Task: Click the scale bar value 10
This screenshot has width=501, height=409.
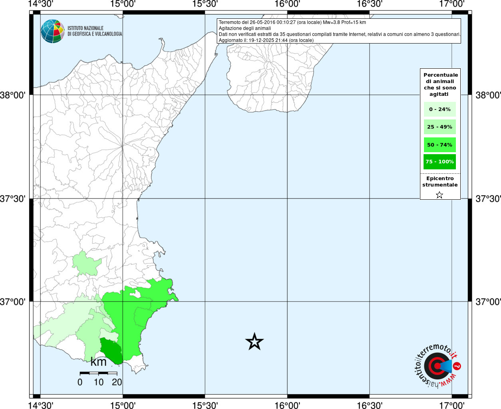Action: click(99, 382)
